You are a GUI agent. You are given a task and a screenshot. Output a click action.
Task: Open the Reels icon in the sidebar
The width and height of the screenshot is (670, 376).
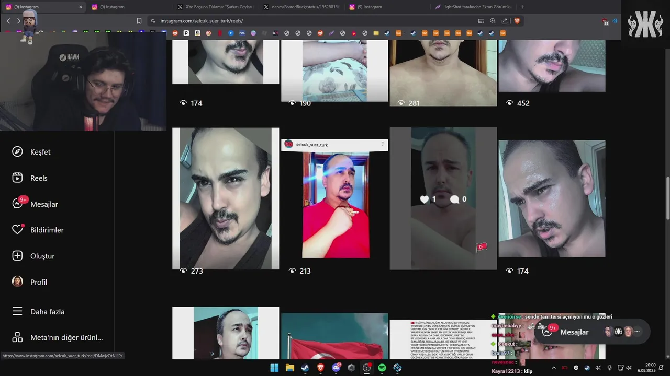tap(17, 178)
